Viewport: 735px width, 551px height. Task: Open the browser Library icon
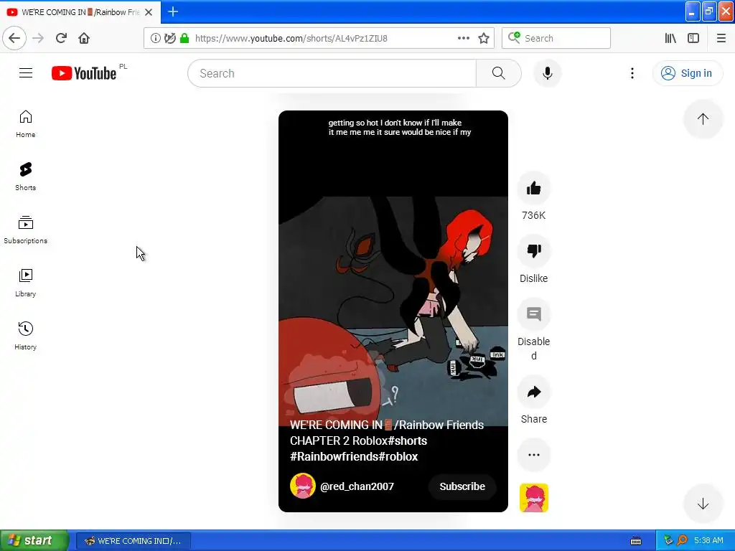(670, 39)
